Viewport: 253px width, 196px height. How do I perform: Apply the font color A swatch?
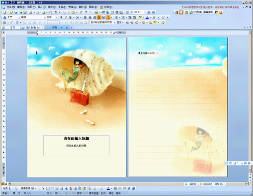147,17
